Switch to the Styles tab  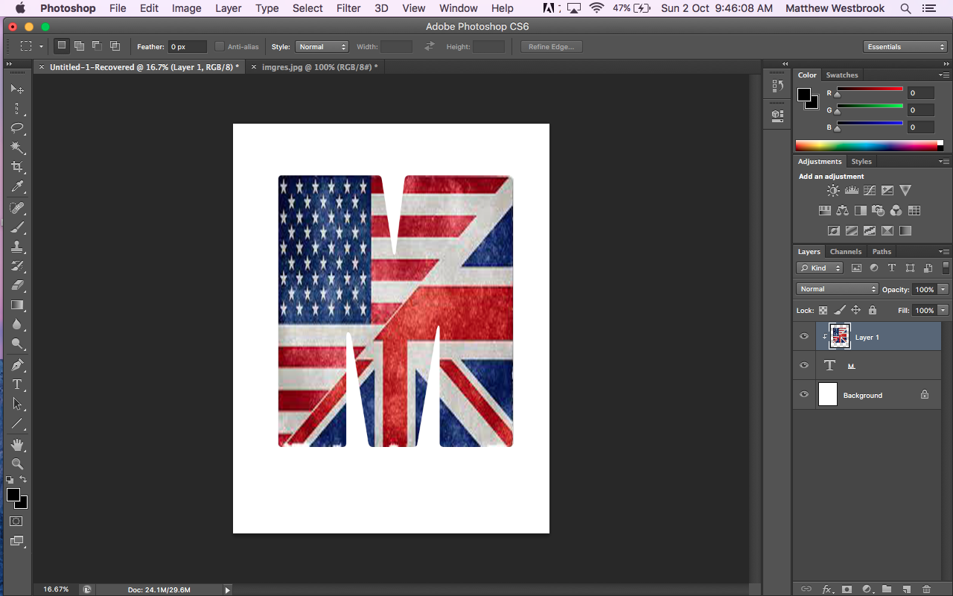coord(861,162)
